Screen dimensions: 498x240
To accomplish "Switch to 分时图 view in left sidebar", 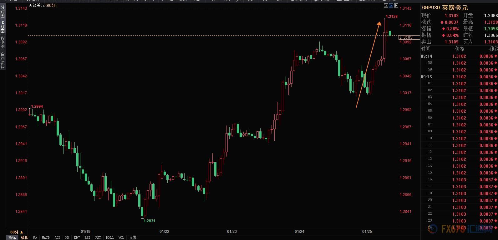I will [x=3, y=12].
